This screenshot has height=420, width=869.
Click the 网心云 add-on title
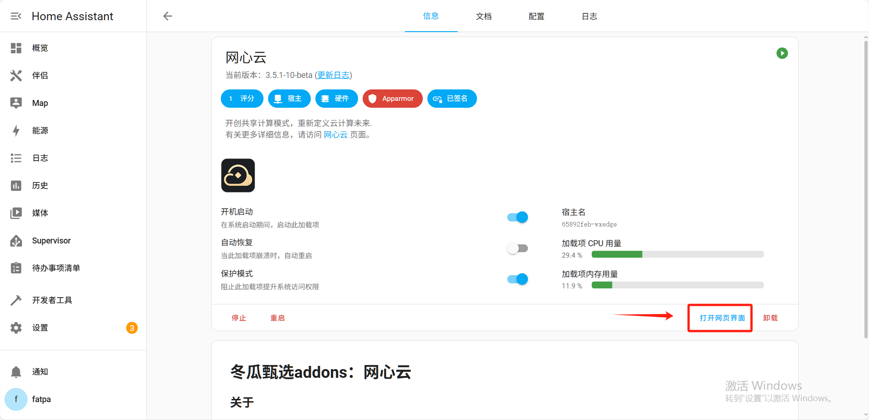[x=246, y=58]
